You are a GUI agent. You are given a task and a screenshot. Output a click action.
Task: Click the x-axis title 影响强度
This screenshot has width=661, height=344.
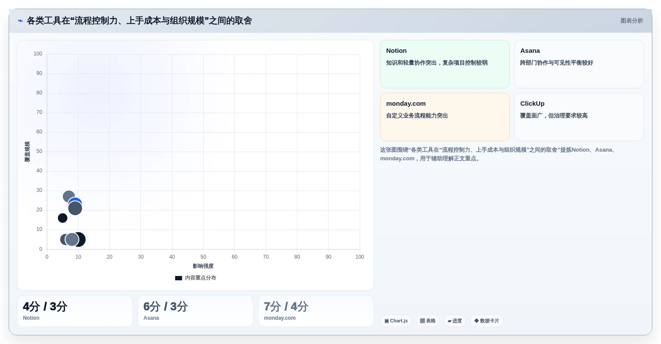tap(203, 266)
